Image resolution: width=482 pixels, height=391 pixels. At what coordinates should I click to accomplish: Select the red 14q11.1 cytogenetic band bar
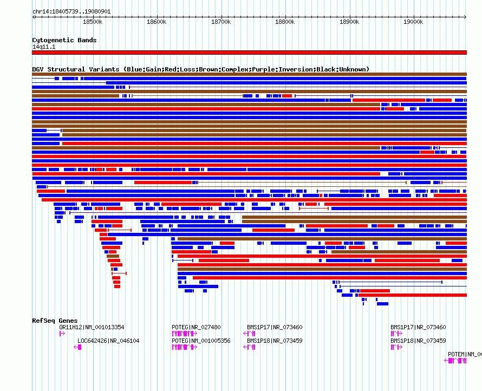click(249, 53)
